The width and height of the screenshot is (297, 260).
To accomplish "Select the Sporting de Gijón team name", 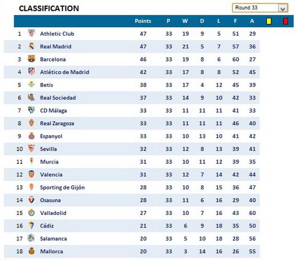I will tap(62, 187).
